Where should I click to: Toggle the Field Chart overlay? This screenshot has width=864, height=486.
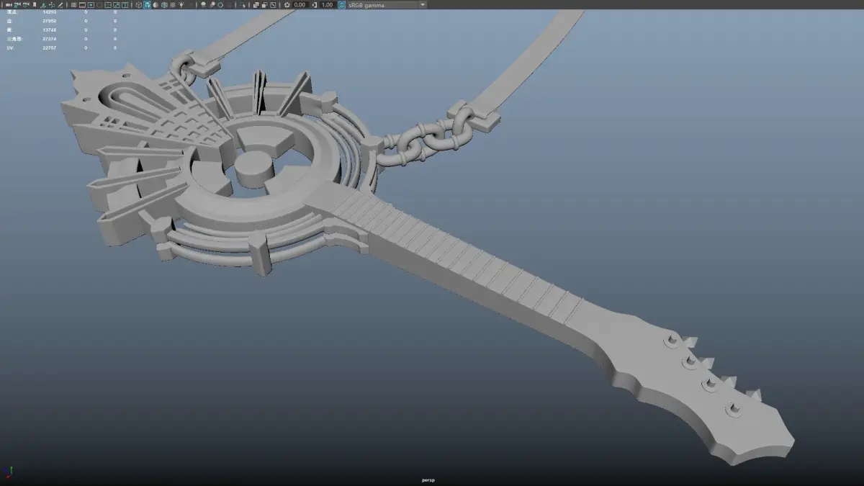(107, 4)
